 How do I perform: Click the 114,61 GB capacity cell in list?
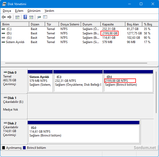coord(109,38)
